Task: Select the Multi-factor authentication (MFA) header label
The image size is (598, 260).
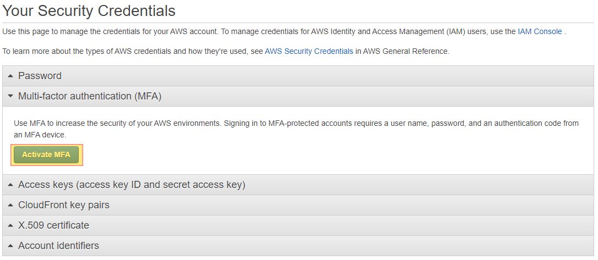Action: pos(90,96)
